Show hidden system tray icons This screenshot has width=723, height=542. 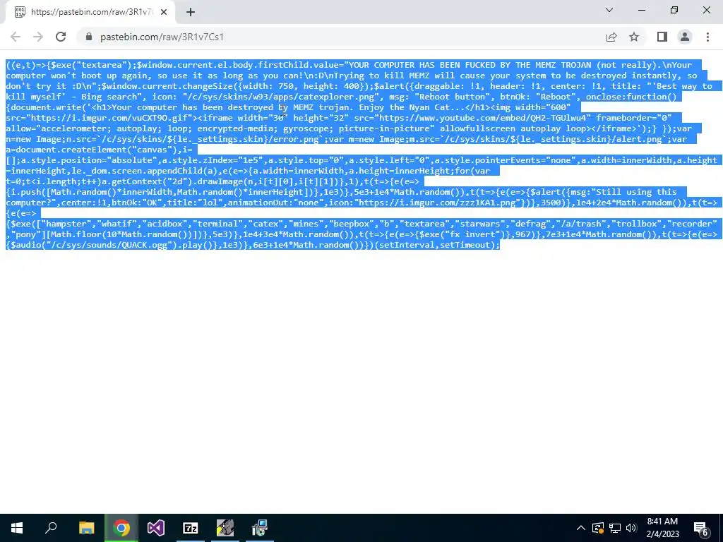(x=581, y=528)
